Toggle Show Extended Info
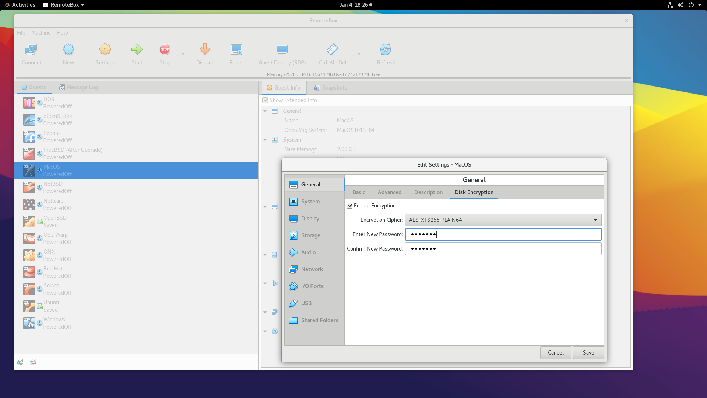707x398 pixels. [x=265, y=100]
